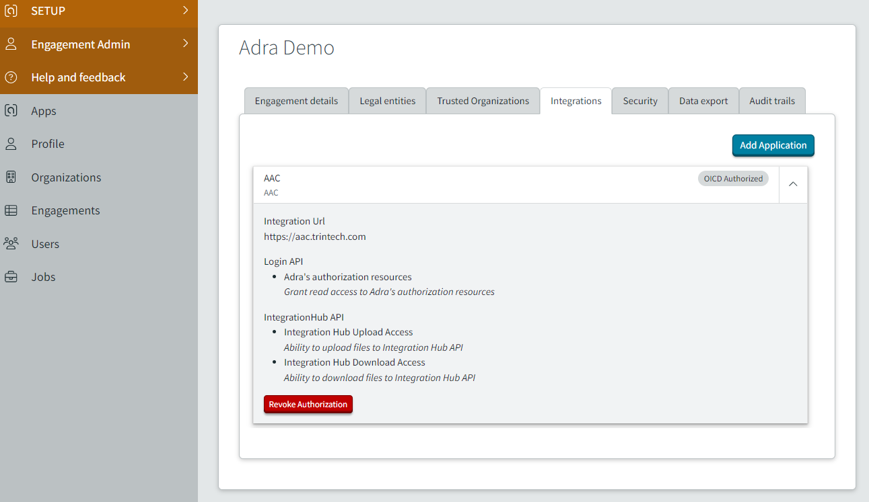Open the Audit trails tab
This screenshot has width=869, height=502.
tap(772, 100)
